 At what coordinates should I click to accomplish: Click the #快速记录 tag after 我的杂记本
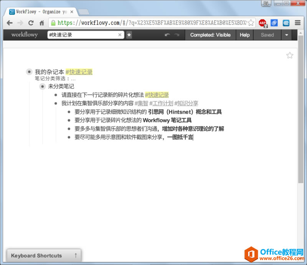[x=79, y=72]
